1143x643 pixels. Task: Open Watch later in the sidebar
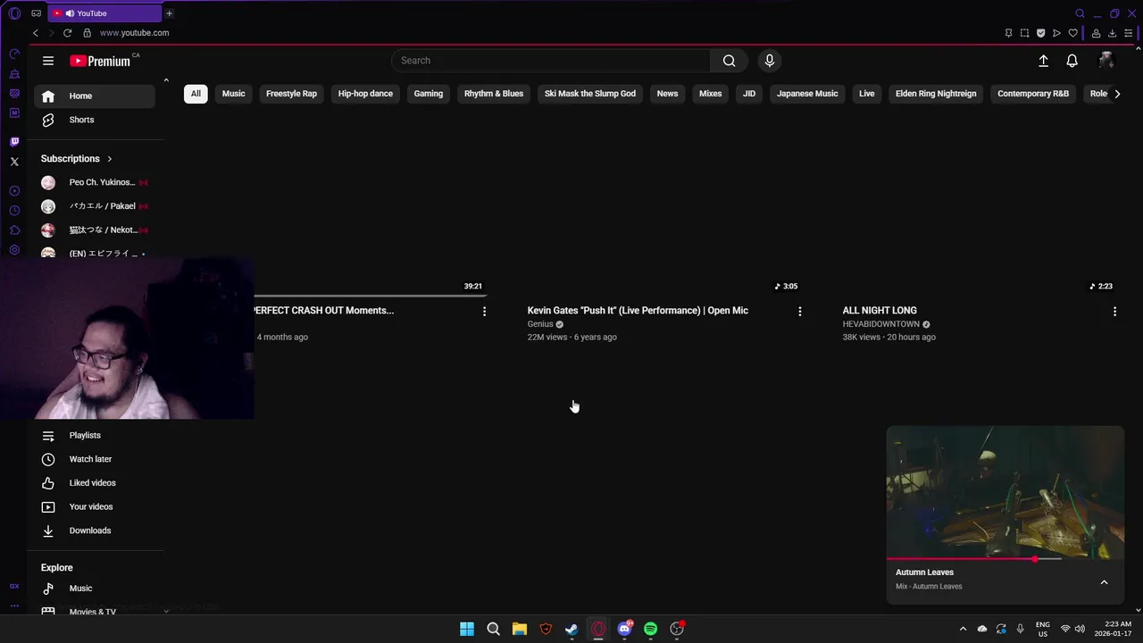pos(95,459)
